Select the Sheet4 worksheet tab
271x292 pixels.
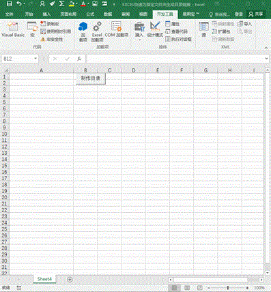pos(44,279)
